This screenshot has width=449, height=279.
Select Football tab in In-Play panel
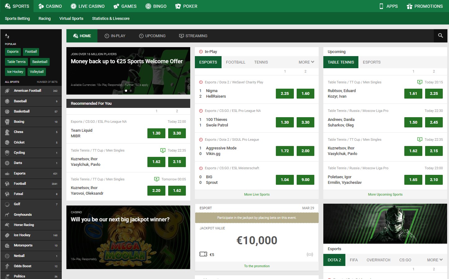tap(236, 62)
